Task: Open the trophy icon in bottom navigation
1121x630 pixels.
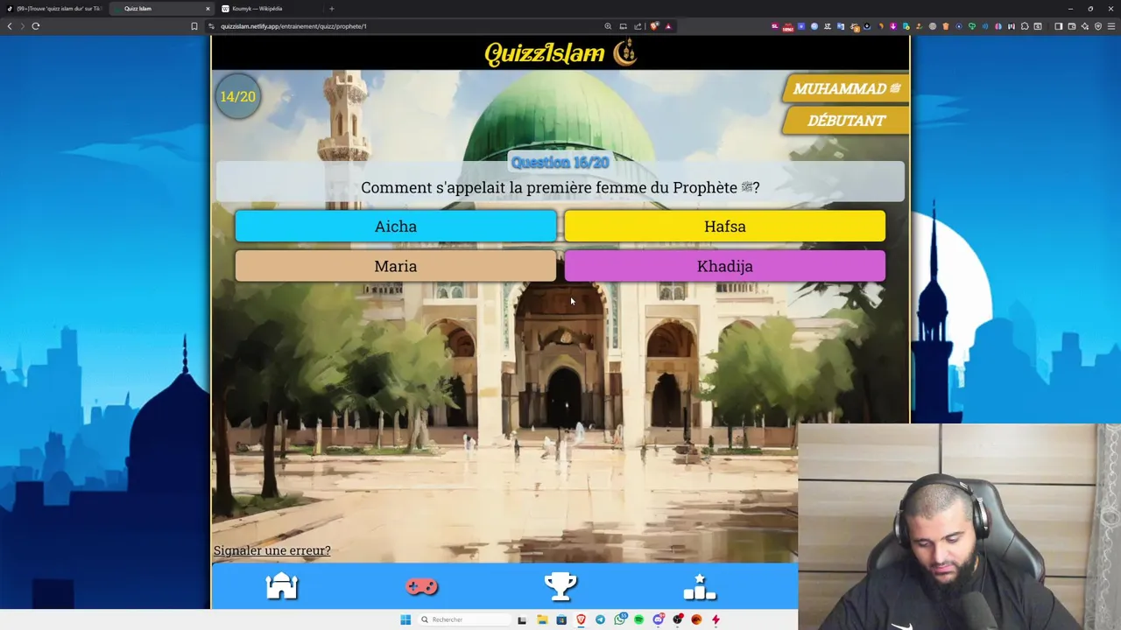Action: coord(560,586)
